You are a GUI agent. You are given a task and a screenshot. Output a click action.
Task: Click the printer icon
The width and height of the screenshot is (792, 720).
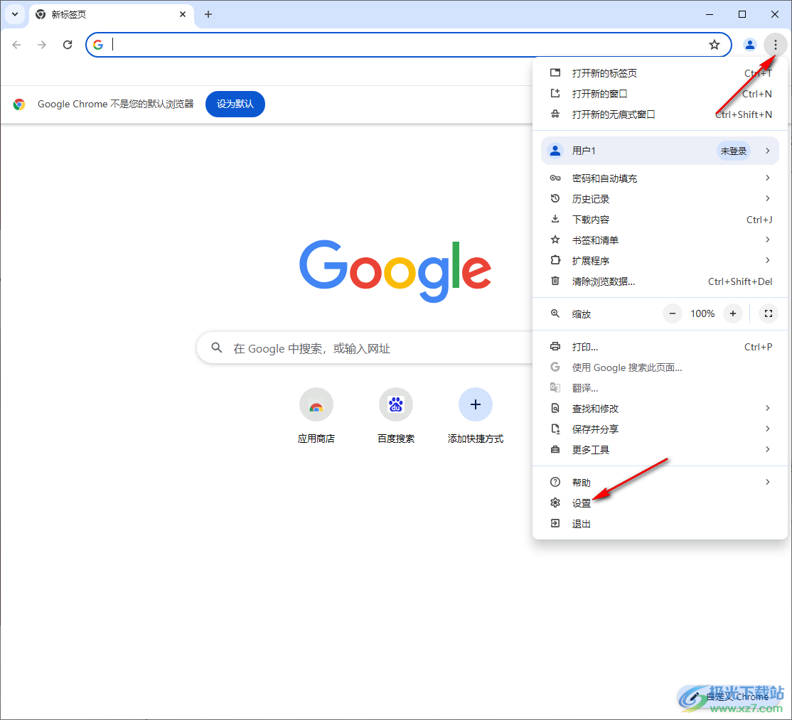tap(555, 346)
